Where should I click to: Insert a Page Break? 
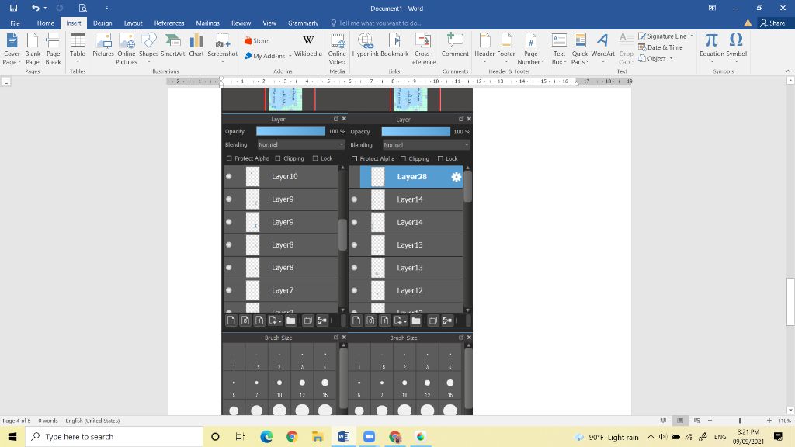(54, 49)
